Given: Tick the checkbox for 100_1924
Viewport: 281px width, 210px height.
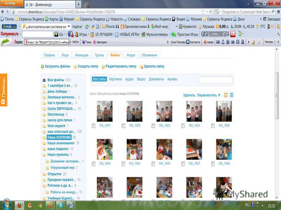Looking at the screenshot, I should click(x=183, y=126).
